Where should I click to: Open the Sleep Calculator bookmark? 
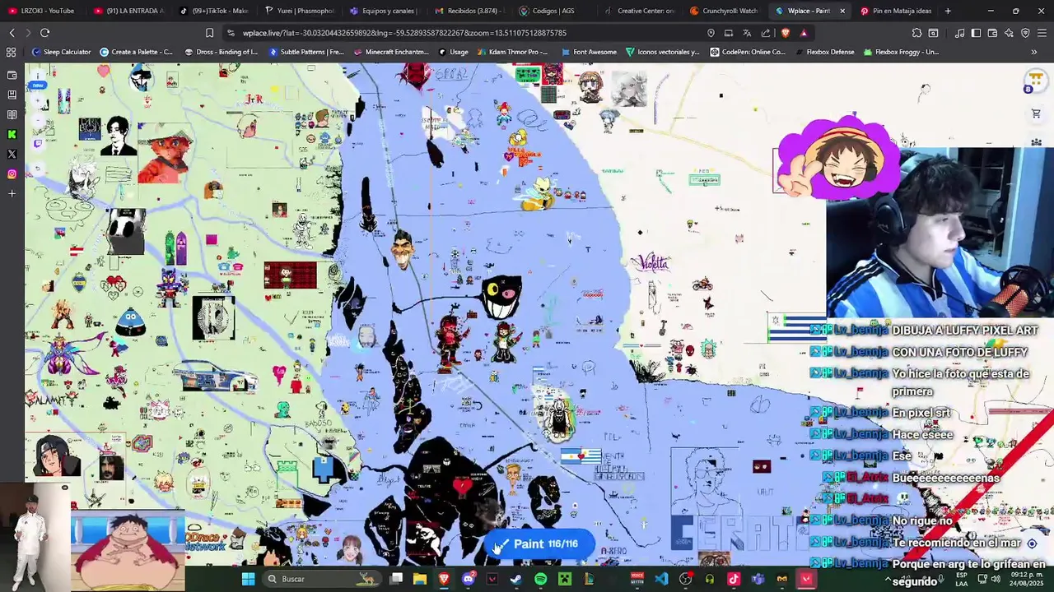click(x=61, y=52)
